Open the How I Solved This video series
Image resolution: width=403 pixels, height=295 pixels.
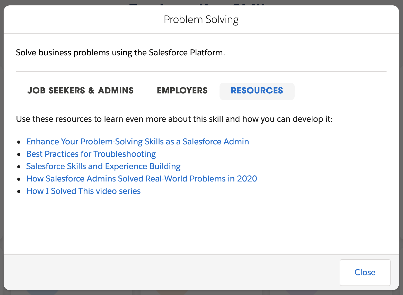click(x=83, y=191)
